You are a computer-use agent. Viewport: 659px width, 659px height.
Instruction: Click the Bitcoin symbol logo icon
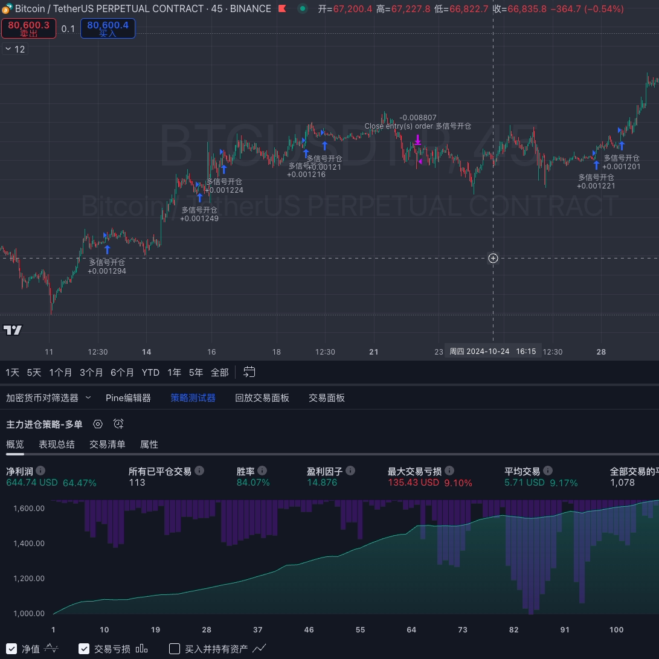pyautogui.click(x=6, y=8)
